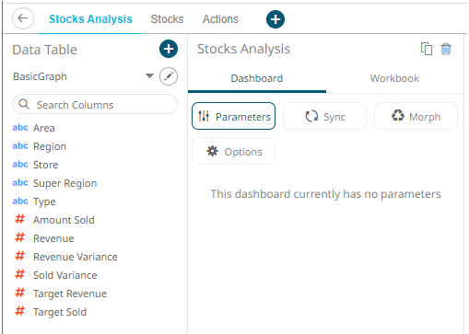
Task: Add a new dashboard tab with plus icon
Action: [x=276, y=19]
